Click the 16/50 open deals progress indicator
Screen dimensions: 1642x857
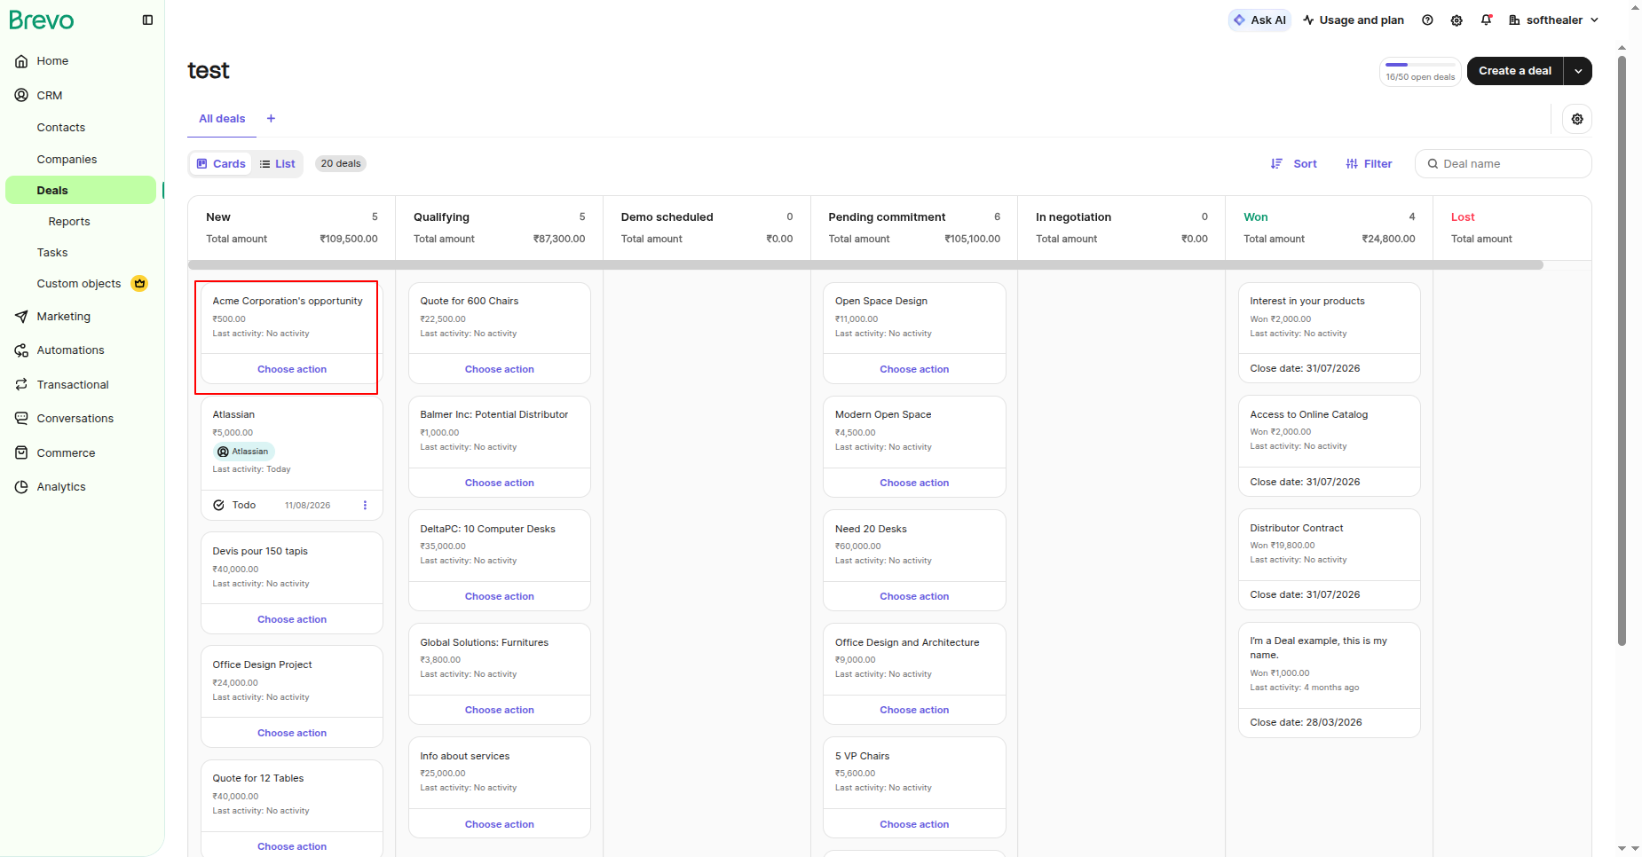click(x=1420, y=71)
